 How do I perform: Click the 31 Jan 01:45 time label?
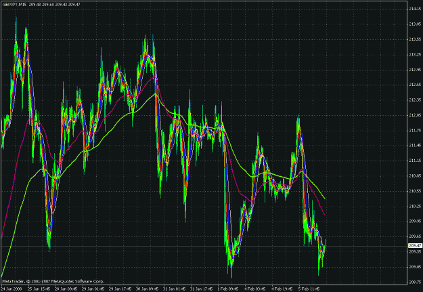tap(174, 289)
